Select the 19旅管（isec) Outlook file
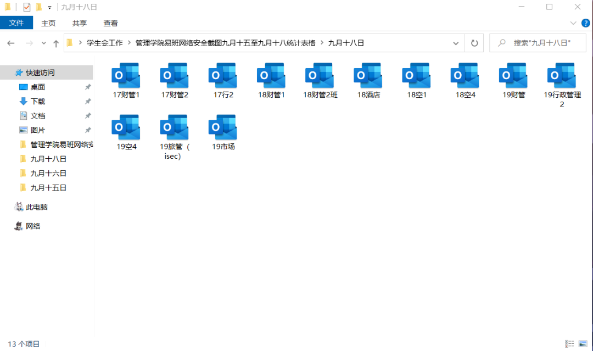Image resolution: width=593 pixels, height=351 pixels. pos(175,137)
